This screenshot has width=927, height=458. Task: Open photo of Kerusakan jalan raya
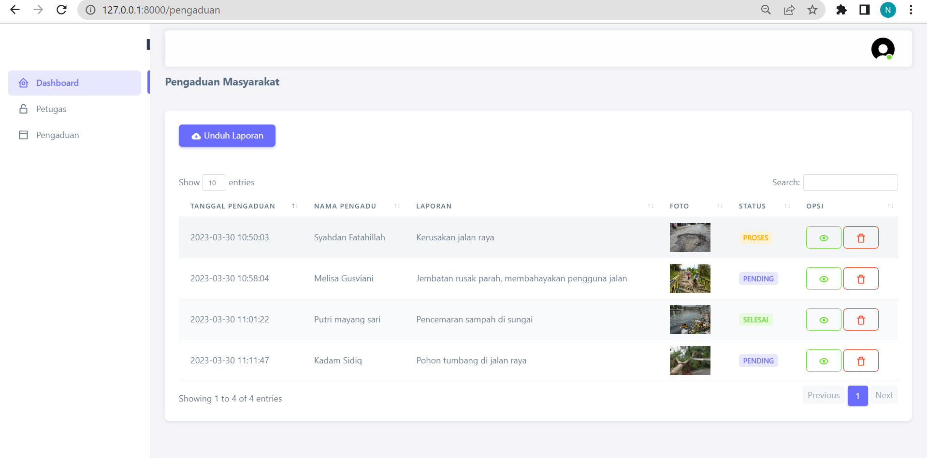tap(690, 237)
